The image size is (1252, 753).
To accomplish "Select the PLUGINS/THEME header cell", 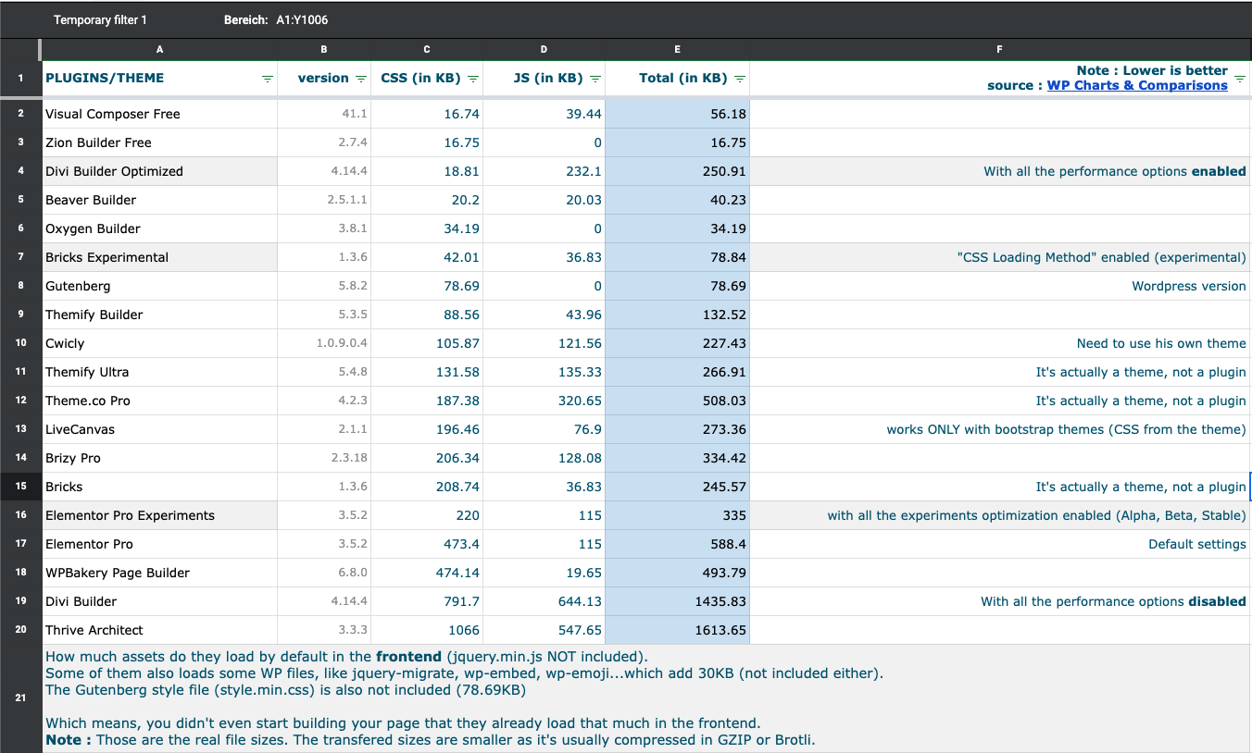I will click(x=159, y=79).
